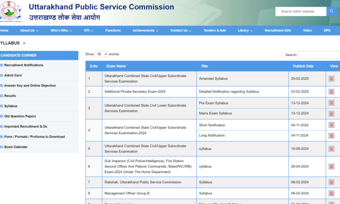Expand the About Us menu
Viewport: 340px width, 204px height.
click(29, 30)
